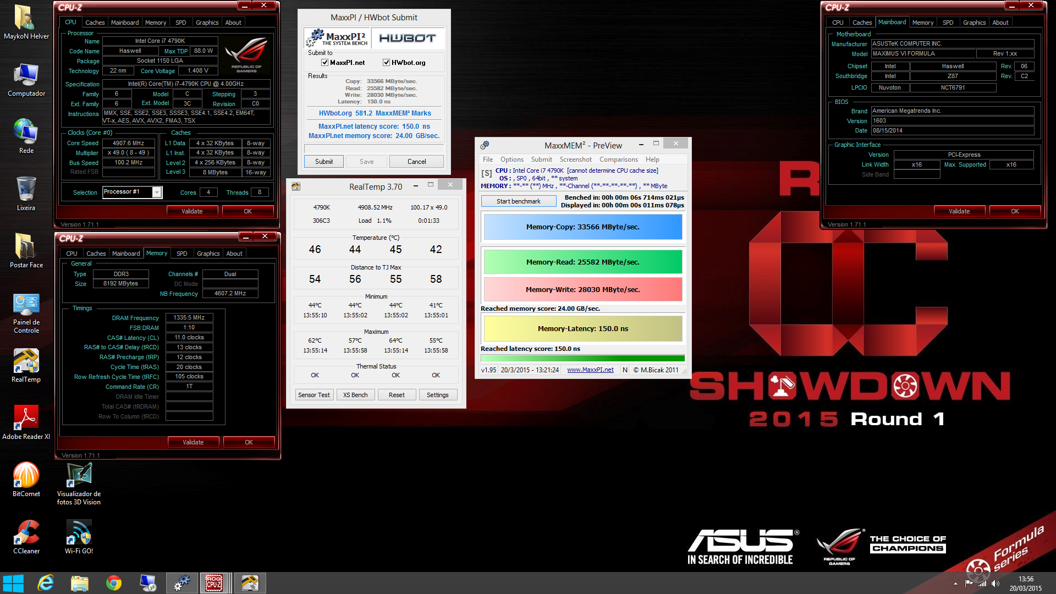The width and height of the screenshot is (1056, 594).
Task: Open the Postar Face folder
Action: (x=26, y=251)
